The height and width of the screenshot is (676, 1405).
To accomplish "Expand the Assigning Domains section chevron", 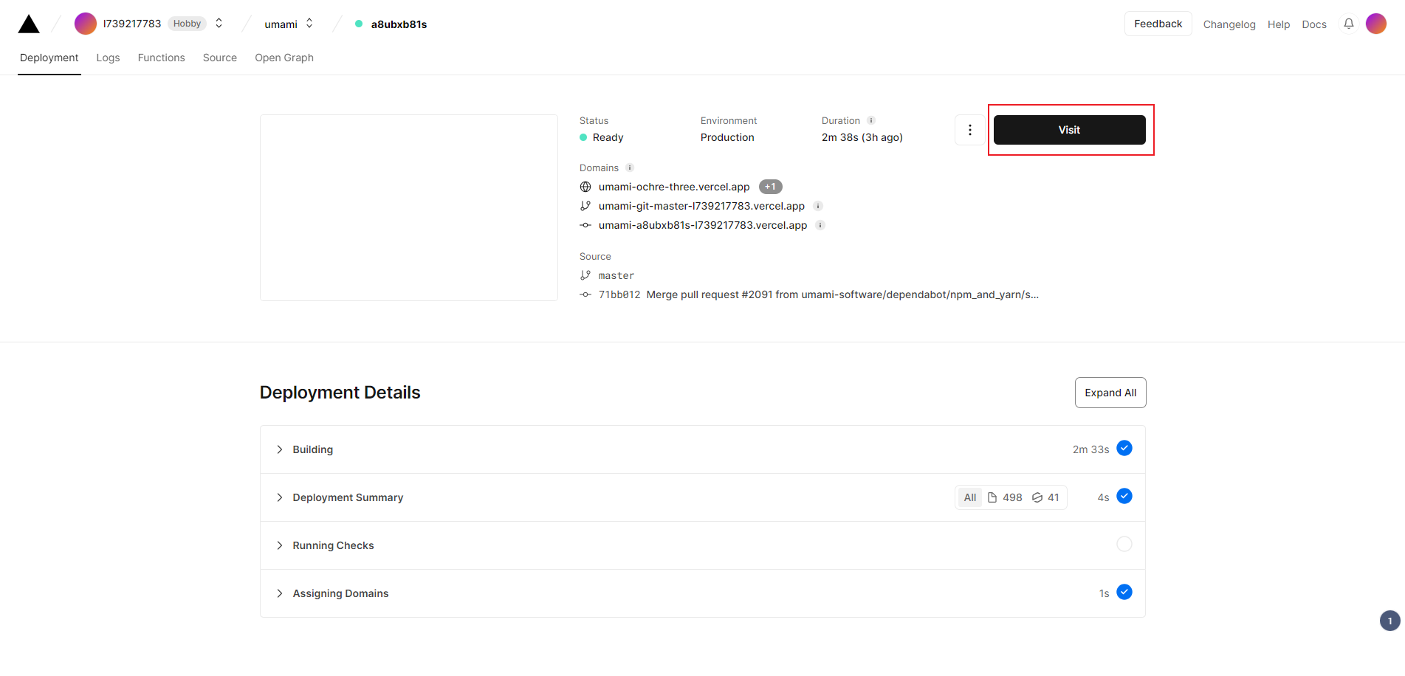I will click(279, 593).
